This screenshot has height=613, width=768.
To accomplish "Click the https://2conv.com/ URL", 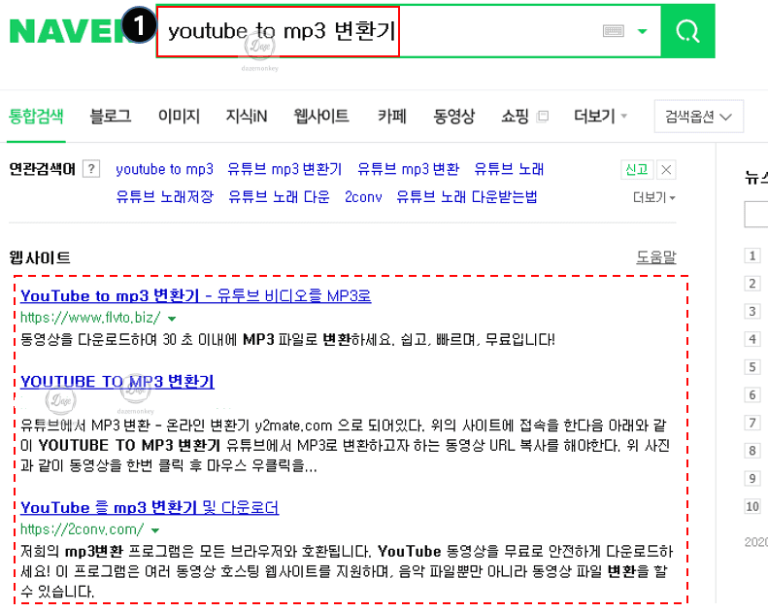I will [82, 529].
